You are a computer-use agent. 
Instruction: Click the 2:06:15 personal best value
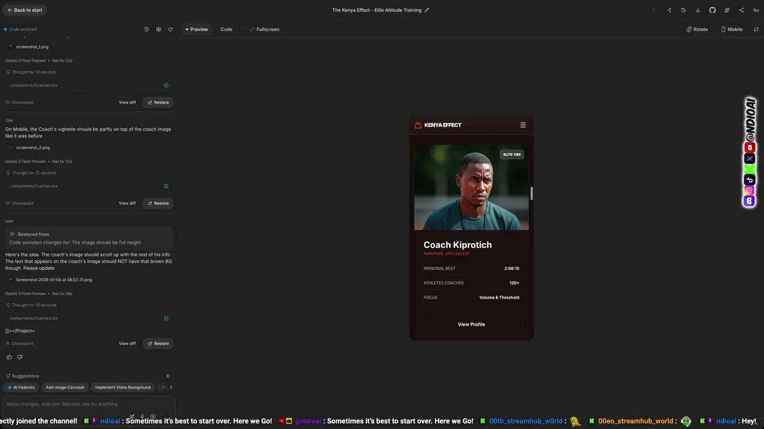512,269
